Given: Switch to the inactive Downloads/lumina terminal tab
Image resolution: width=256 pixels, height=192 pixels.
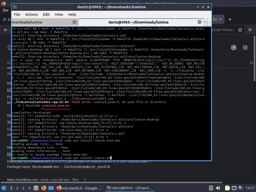Looking at the screenshot, I should [45, 22].
